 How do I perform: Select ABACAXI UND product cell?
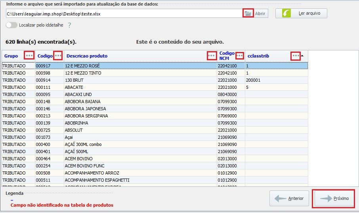tap(140, 94)
